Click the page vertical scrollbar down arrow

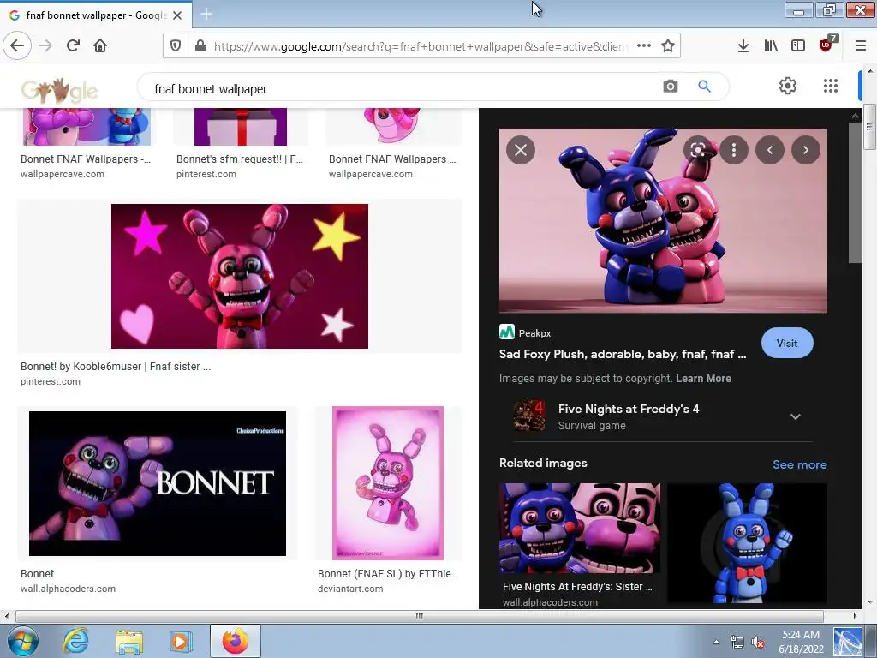(870, 602)
